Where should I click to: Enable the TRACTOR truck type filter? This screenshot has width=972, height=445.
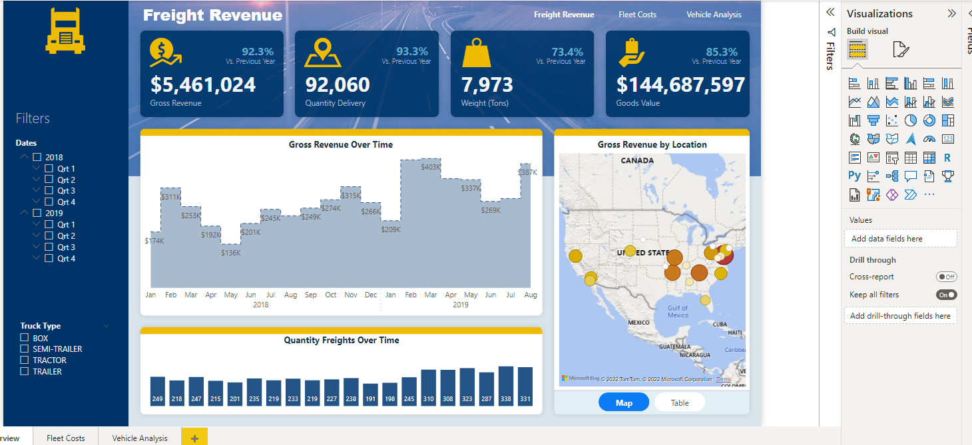[23, 360]
